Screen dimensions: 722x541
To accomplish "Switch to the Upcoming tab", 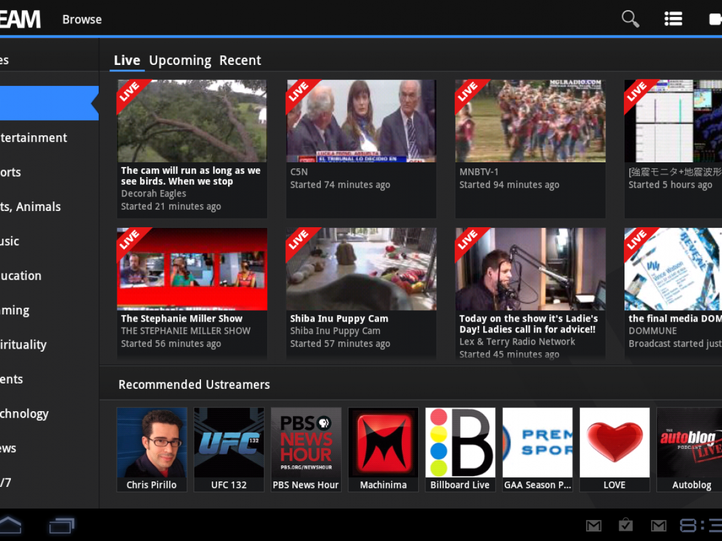I will [x=180, y=61].
